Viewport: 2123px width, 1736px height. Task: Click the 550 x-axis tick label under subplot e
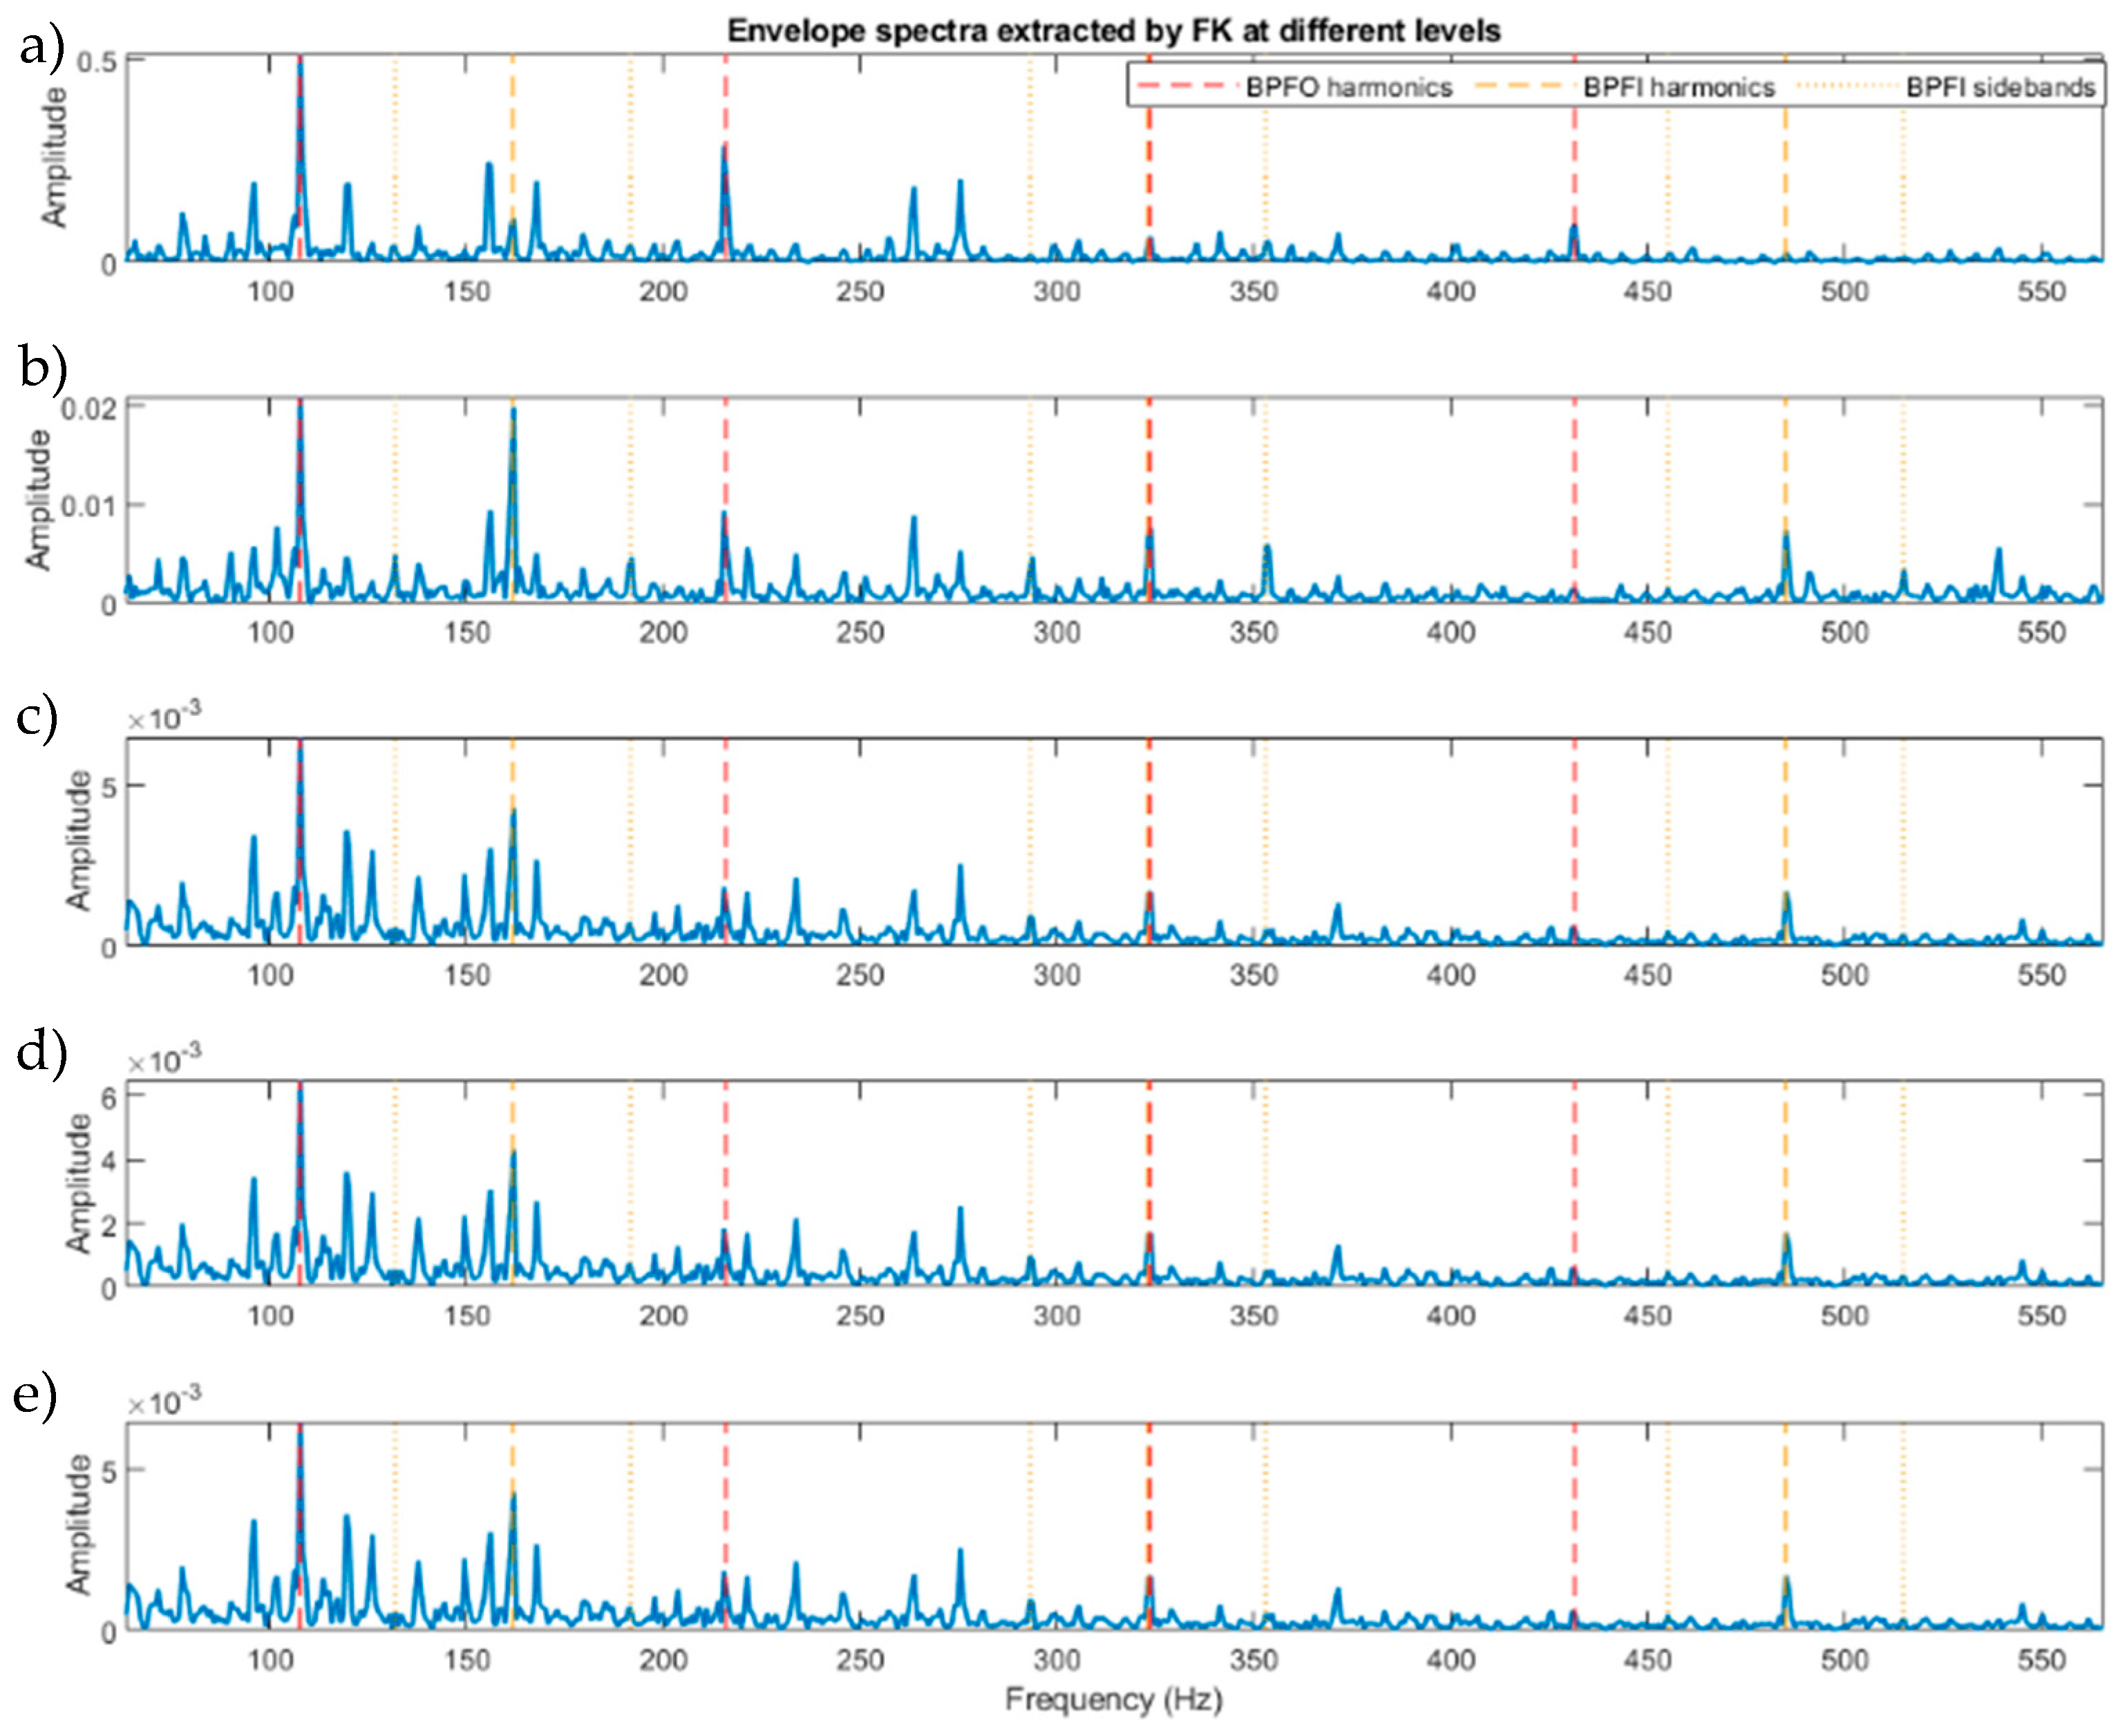(x=2041, y=1660)
